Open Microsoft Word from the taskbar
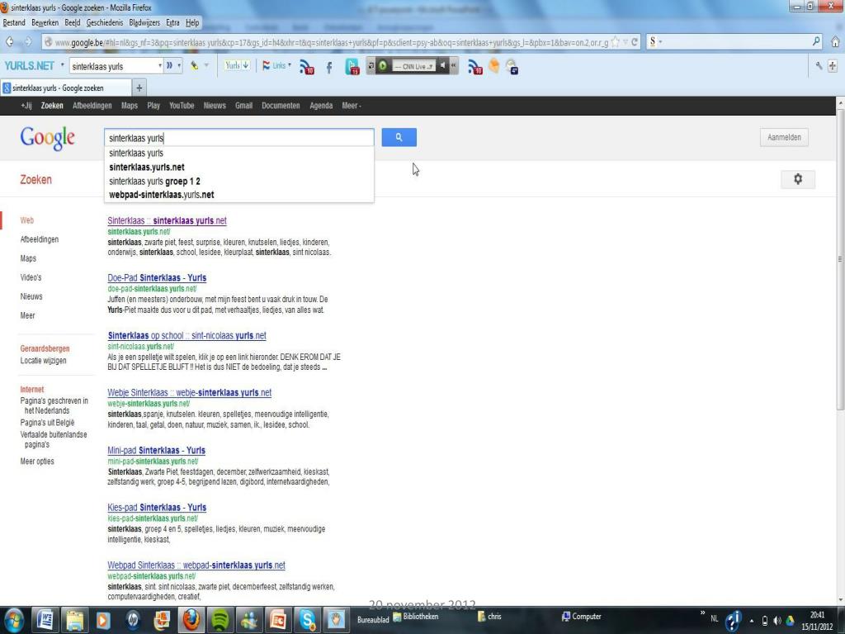845x634 pixels. coord(45,621)
